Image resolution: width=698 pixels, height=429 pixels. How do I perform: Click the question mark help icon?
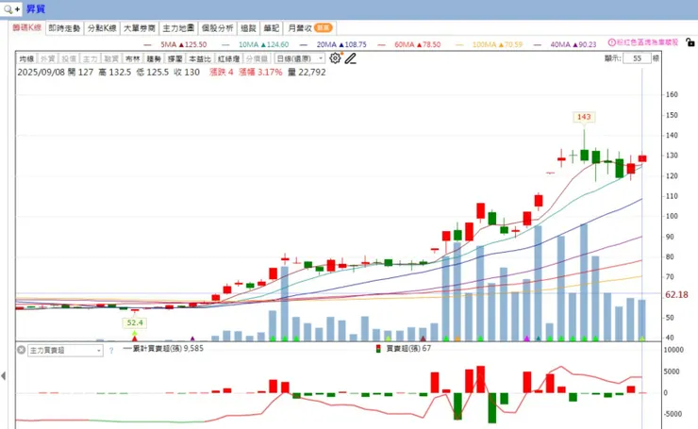[x=111, y=351]
